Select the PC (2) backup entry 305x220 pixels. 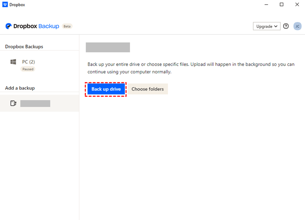(28, 62)
